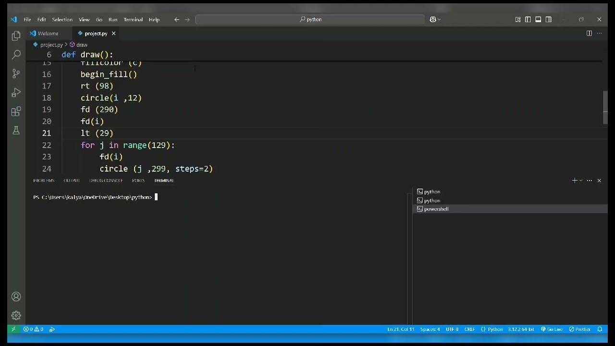Screen dimensions: 615x346
Task: Click the editor vertical scrollbar thumb
Action: (x=605, y=108)
